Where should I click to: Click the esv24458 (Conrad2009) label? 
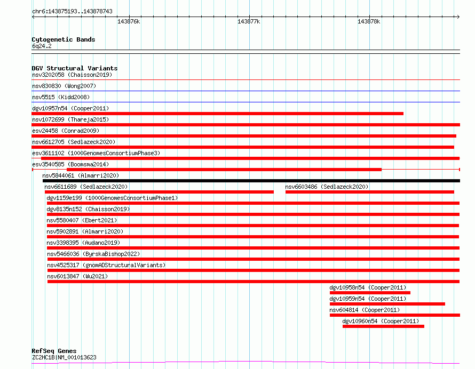66,131
